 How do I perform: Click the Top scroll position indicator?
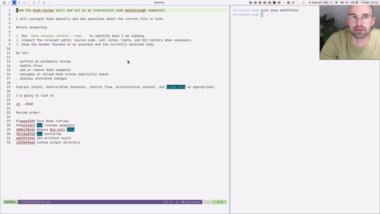[x=207, y=202]
